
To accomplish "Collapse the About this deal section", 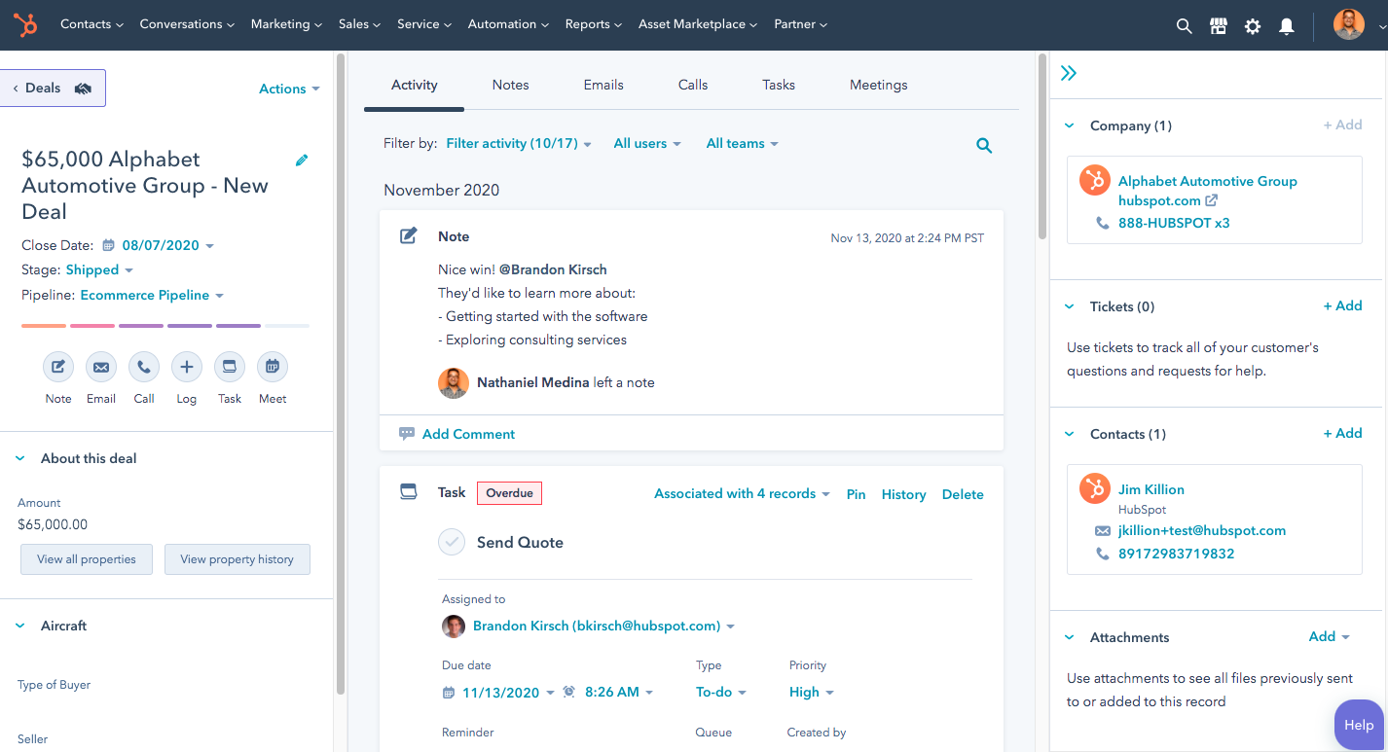I will 19,457.
